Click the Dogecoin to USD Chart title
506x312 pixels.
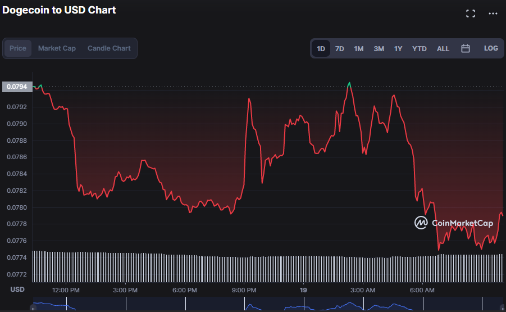click(x=59, y=10)
